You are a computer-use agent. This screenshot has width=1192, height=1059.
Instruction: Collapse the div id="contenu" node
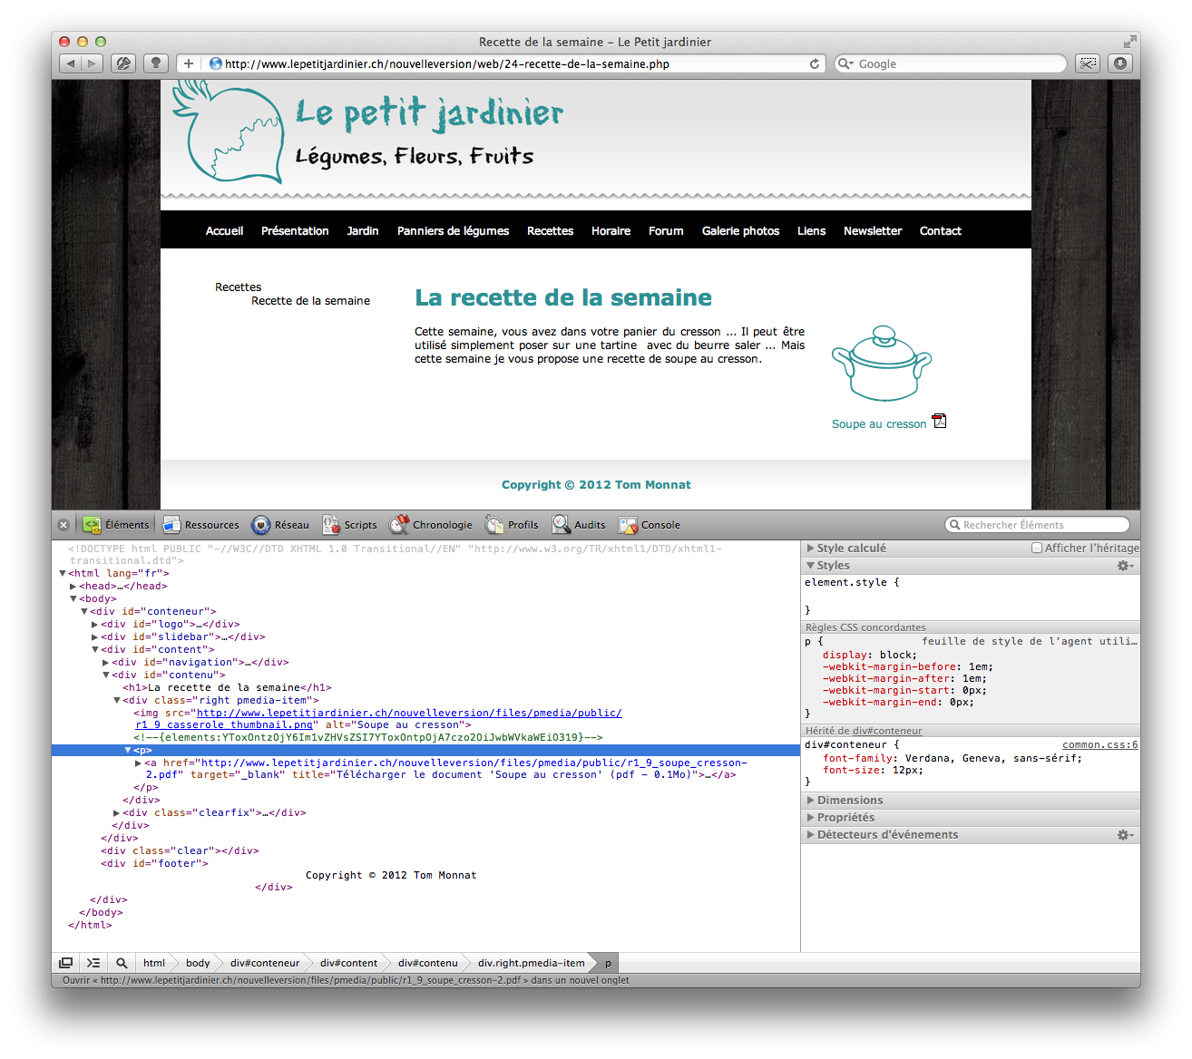coord(106,675)
